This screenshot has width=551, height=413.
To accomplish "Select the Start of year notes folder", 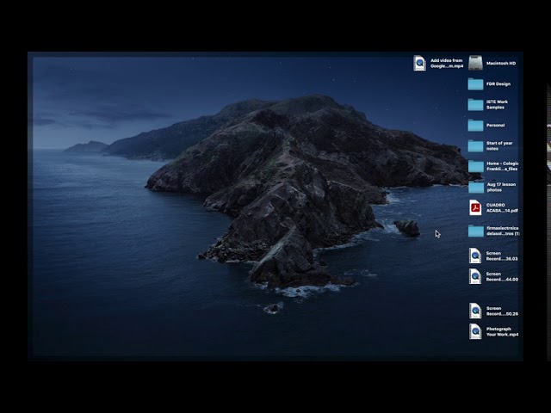I will click(475, 145).
